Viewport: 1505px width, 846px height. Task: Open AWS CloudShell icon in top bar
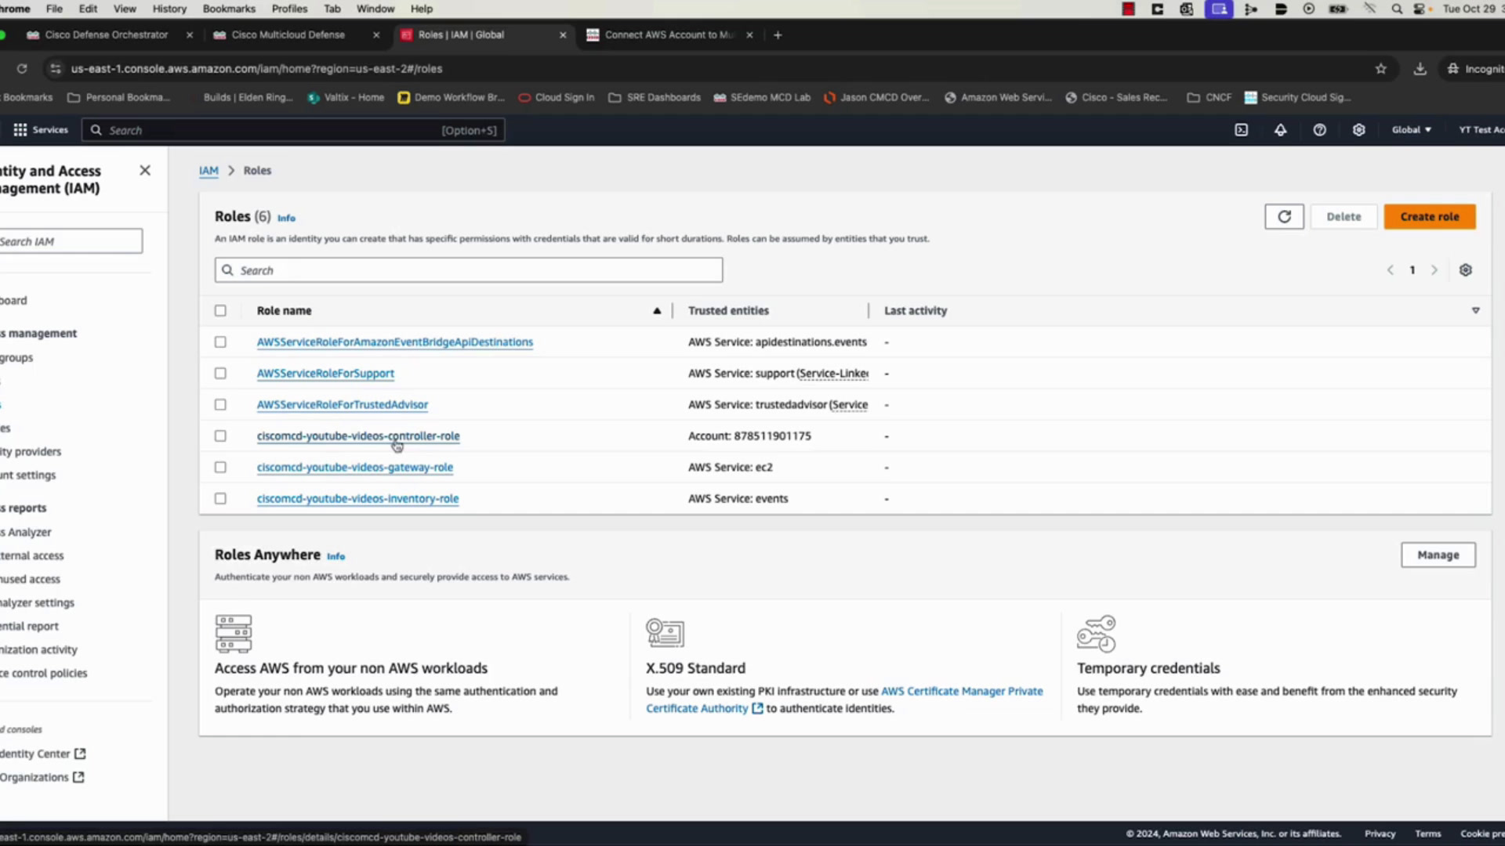coord(1241,130)
